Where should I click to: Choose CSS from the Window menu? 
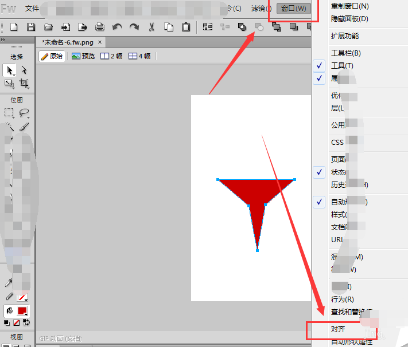pyautogui.click(x=337, y=143)
